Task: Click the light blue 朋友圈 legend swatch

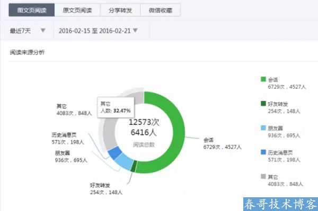Action: 263,127
